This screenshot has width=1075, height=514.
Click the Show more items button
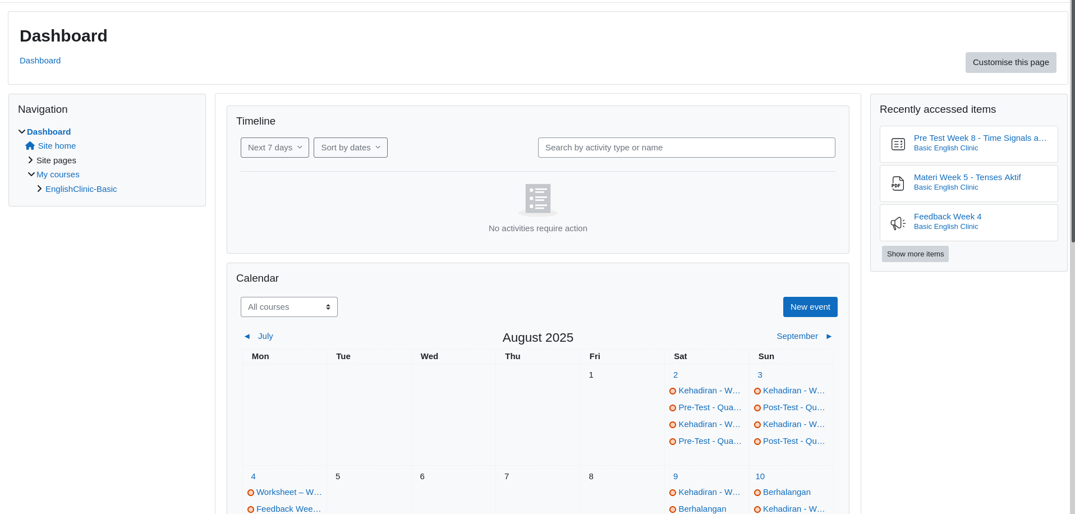(915, 254)
